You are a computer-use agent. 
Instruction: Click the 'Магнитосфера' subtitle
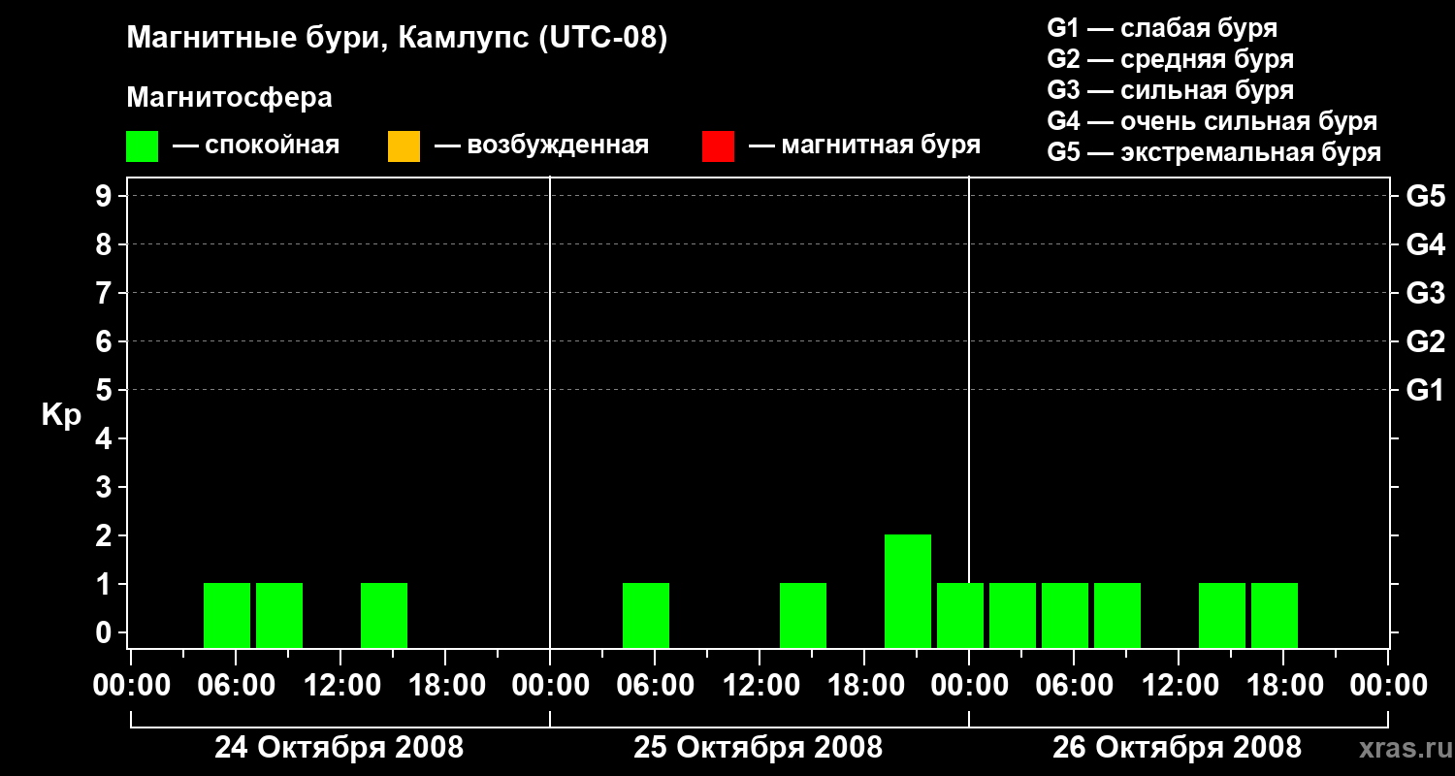tap(229, 97)
